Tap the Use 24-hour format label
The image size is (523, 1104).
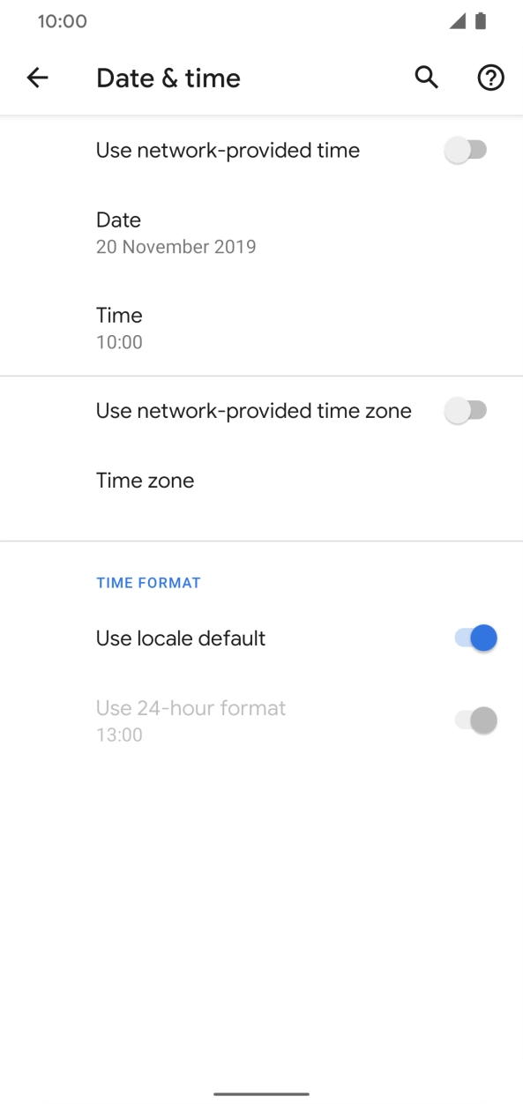(x=191, y=708)
